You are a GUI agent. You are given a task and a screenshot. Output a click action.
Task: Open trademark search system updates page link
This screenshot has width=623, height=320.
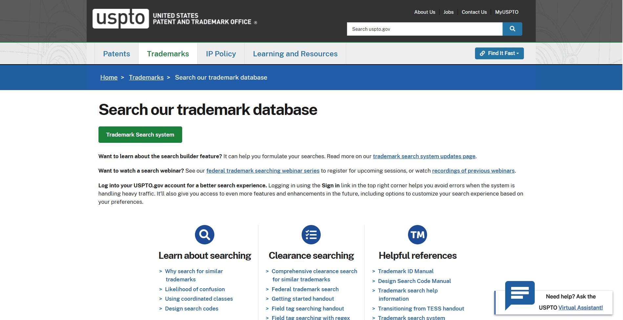coord(424,156)
